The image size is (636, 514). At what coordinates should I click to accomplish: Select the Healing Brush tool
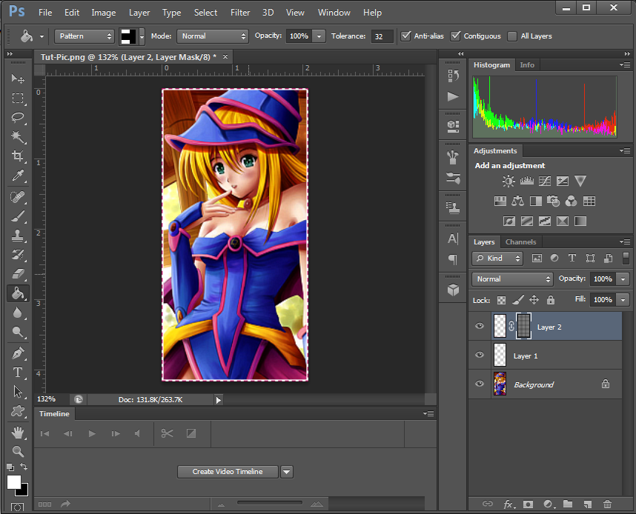pyautogui.click(x=18, y=197)
